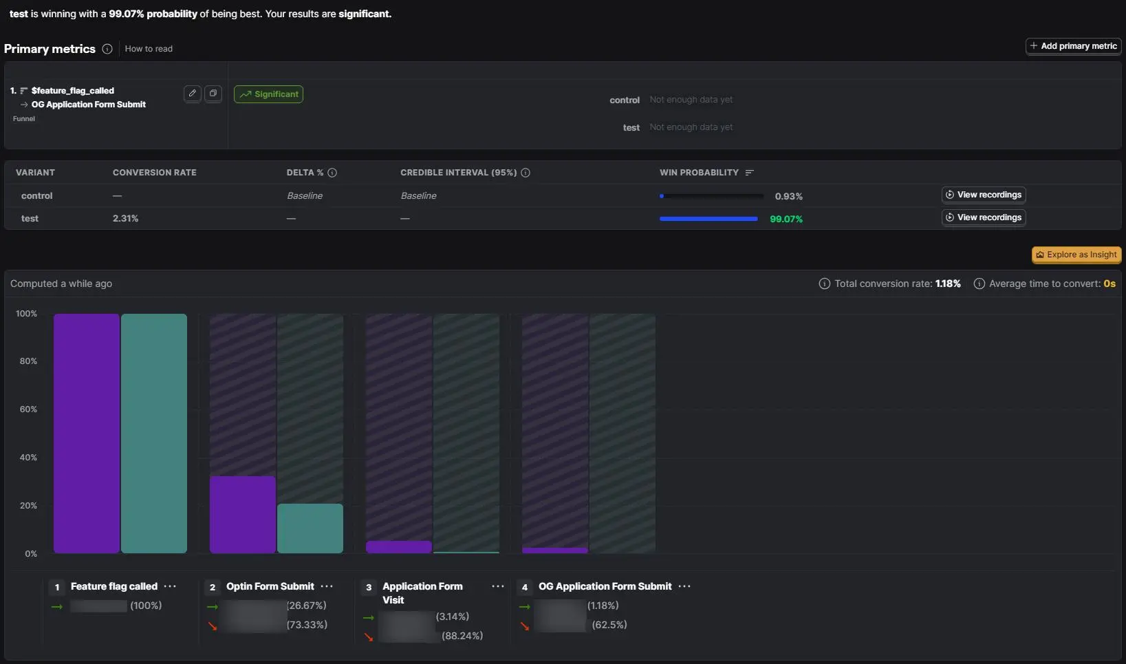Click the edit pencil icon for the metric

pos(193,94)
